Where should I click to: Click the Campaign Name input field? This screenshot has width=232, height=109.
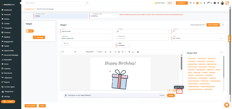point(61,16)
